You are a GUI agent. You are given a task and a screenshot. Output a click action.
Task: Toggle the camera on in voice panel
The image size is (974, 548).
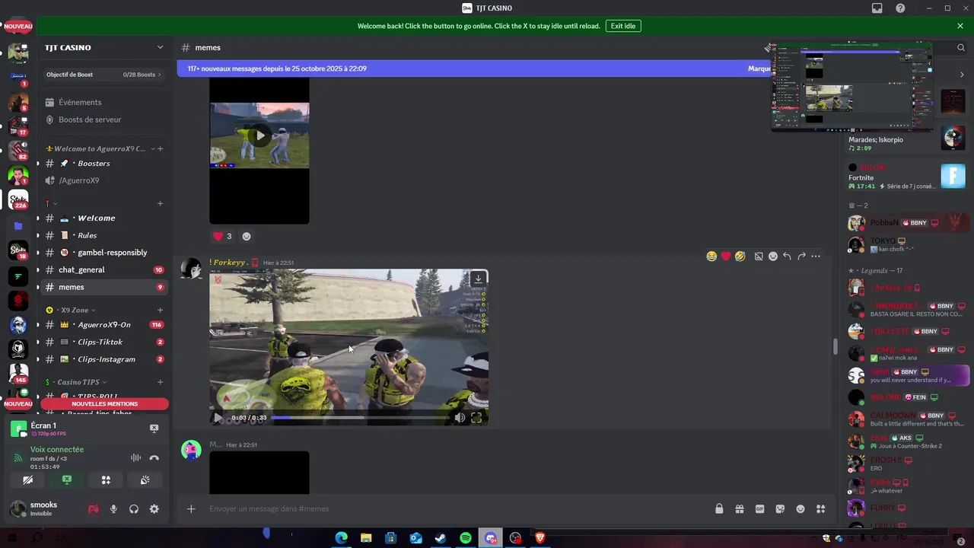click(x=27, y=480)
